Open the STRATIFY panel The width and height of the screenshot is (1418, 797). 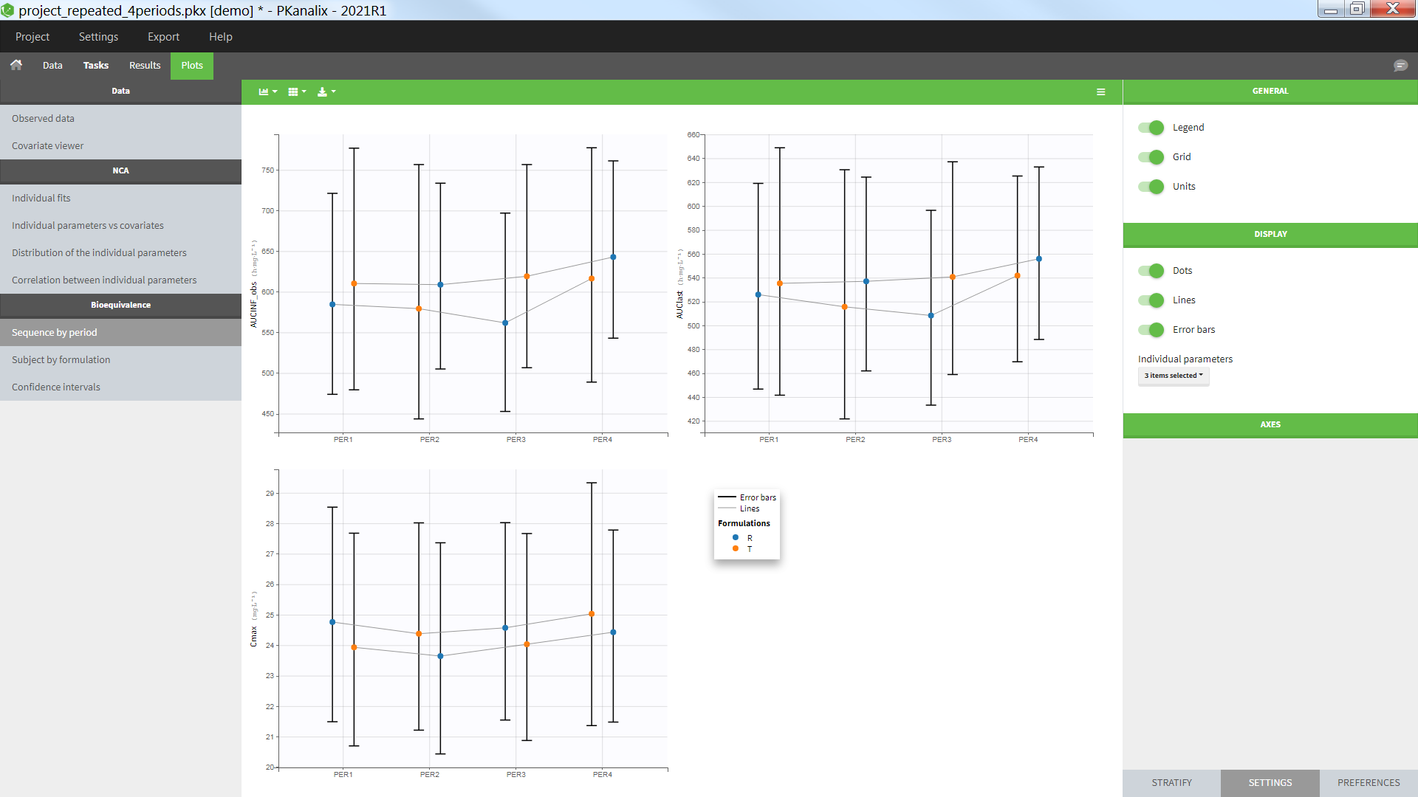(x=1171, y=782)
